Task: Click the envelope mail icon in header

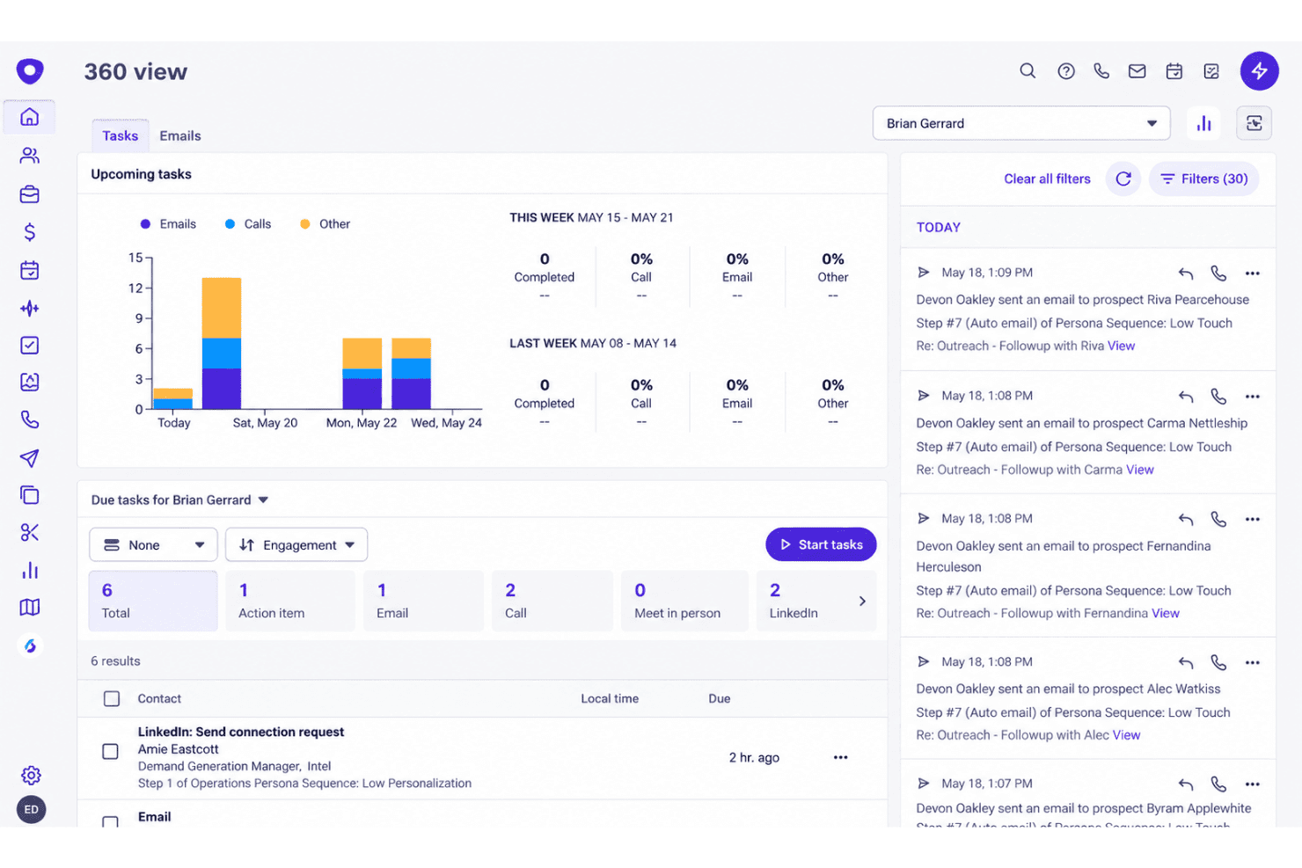Action: tap(1137, 71)
